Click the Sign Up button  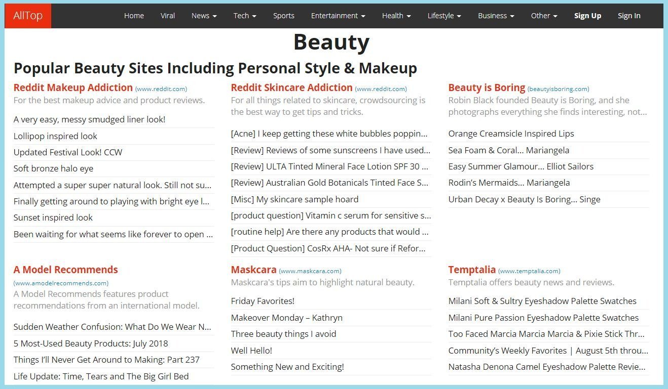click(587, 16)
